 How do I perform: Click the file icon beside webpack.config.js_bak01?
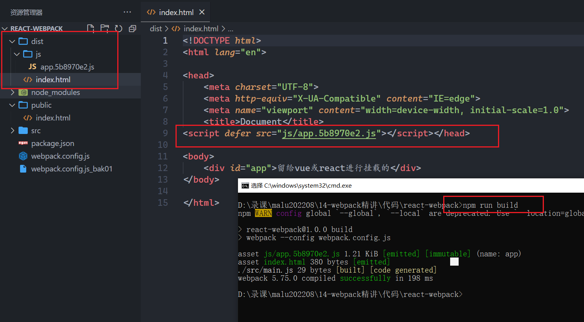[x=23, y=169]
